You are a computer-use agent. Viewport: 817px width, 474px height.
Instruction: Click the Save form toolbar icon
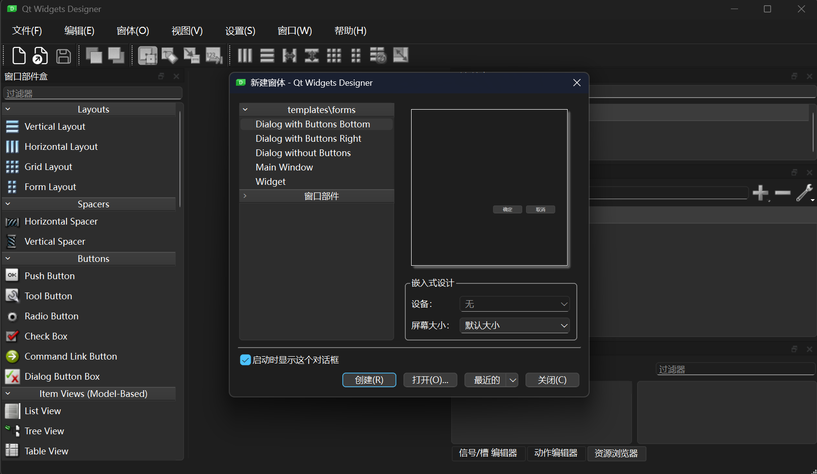[x=64, y=56]
